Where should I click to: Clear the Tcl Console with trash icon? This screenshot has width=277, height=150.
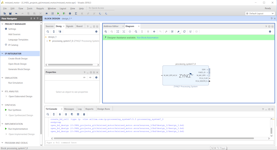tap(84, 114)
